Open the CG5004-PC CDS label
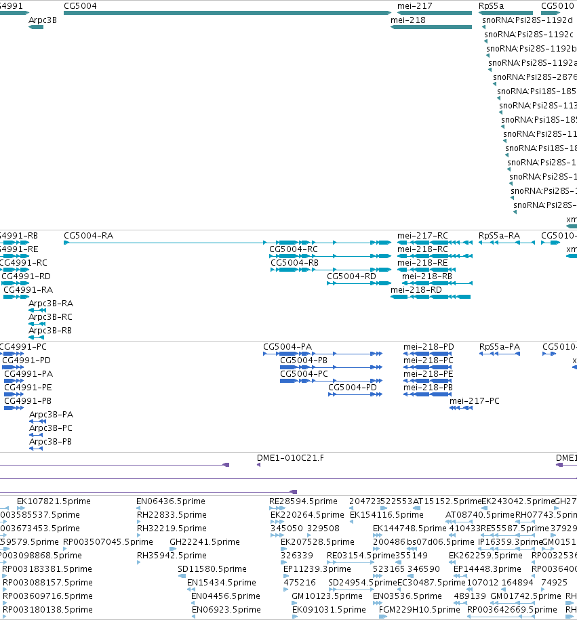 (x=304, y=373)
